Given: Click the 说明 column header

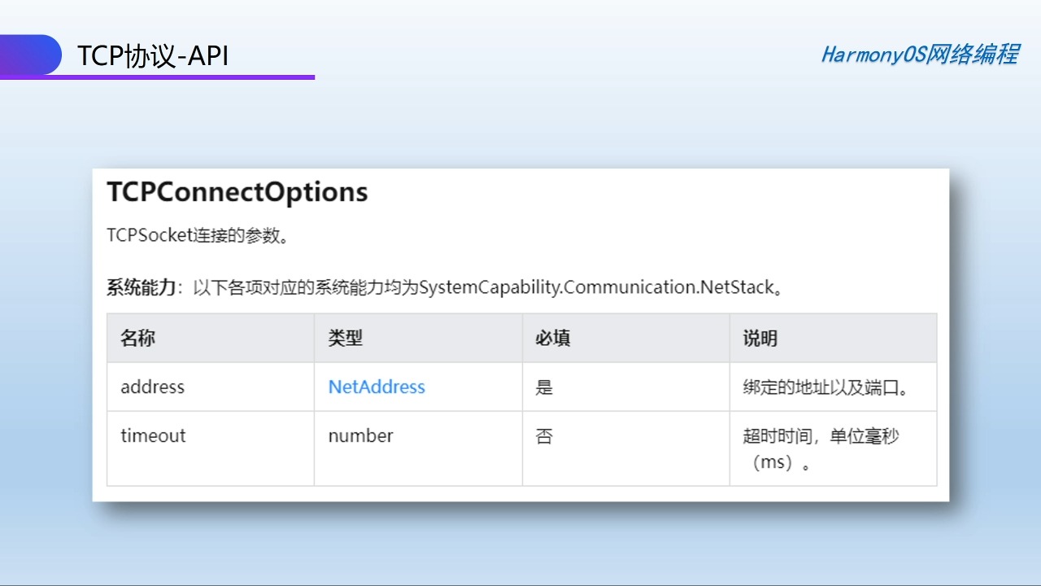Looking at the screenshot, I should pyautogui.click(x=760, y=339).
